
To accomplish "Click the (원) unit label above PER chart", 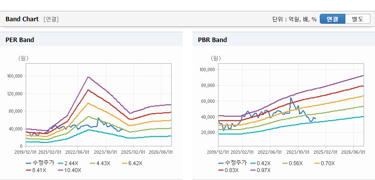I will 23,58.
